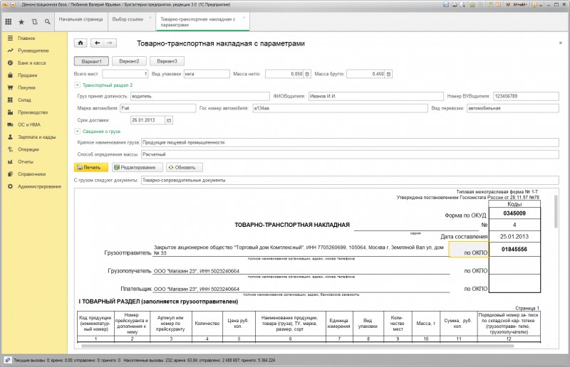The image size is (570, 367).
Task: Close the Товарно-транспортная накладная tab
Action: 244,17
